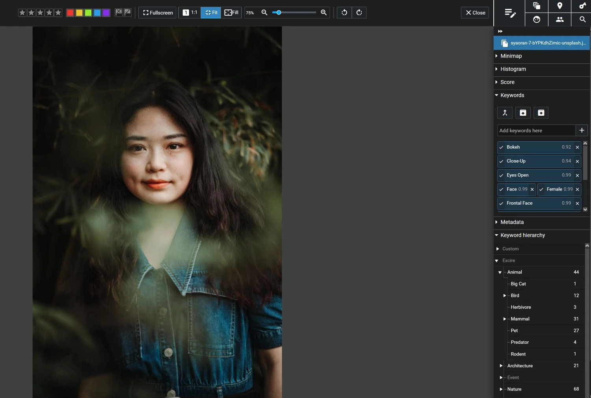Open the face detection panel
Screen dimensions: 591x398
click(x=537, y=19)
